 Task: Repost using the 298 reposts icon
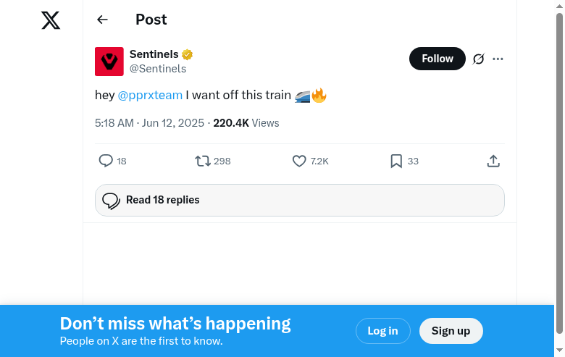204,161
